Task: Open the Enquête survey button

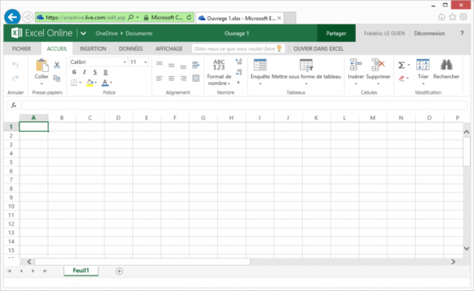Action: click(x=260, y=72)
